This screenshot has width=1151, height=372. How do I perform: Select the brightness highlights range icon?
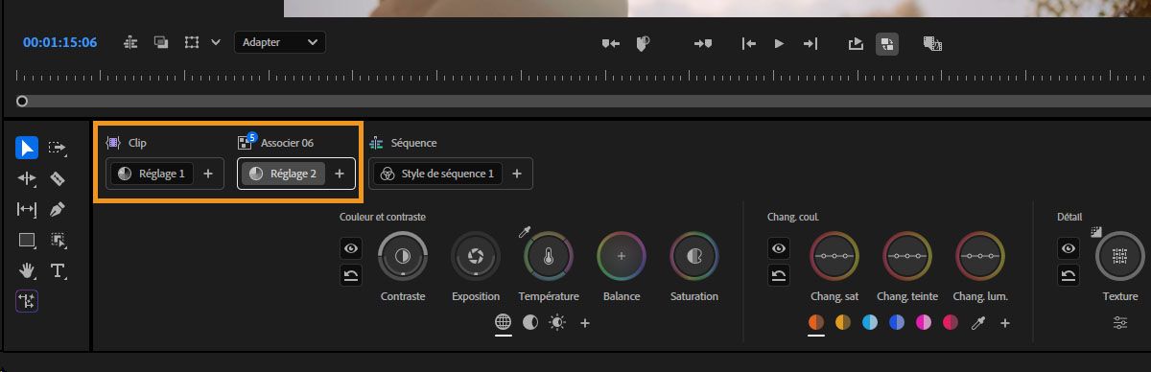558,322
